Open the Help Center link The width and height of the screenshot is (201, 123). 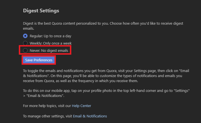81,106
